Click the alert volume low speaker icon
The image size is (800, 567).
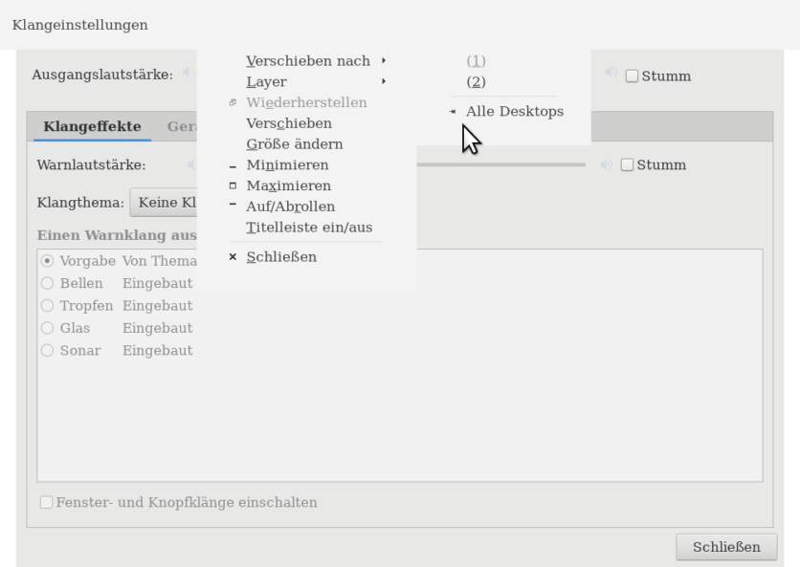[190, 164]
